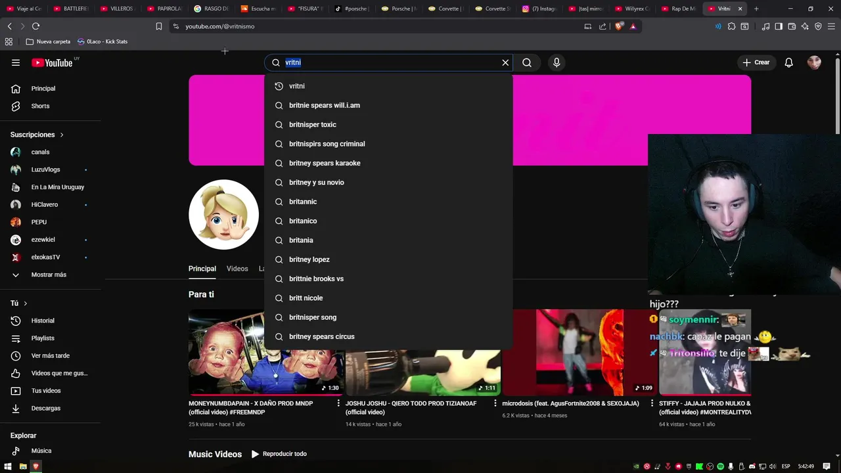This screenshot has width=841, height=473.
Task: Expand the Tú section
Action: pyautogui.click(x=19, y=304)
